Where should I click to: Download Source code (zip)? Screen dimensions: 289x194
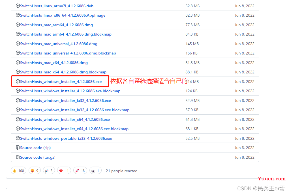(x=35, y=148)
